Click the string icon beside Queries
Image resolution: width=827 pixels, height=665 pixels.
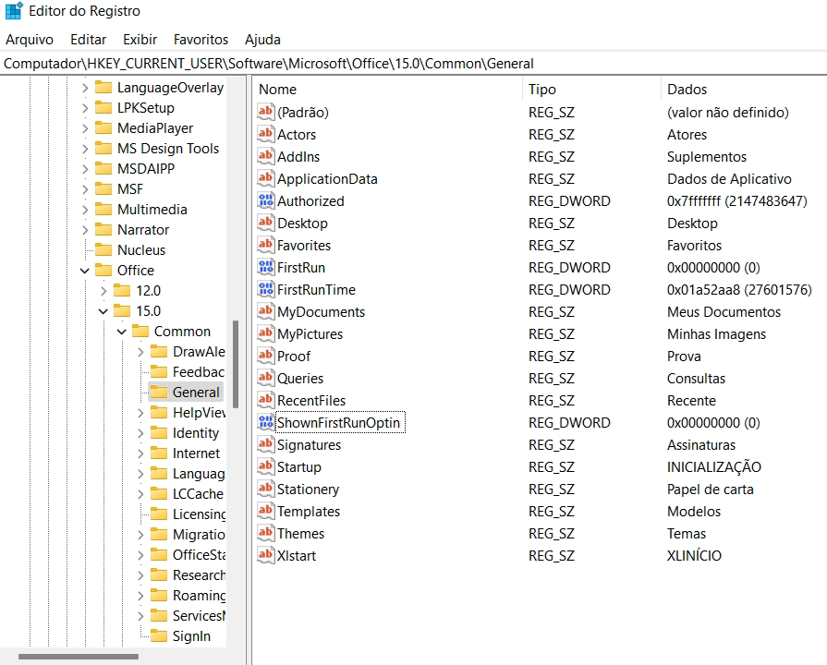coord(266,378)
